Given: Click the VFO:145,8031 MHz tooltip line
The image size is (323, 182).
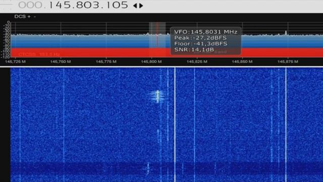Looking at the screenshot, I should [206, 32].
